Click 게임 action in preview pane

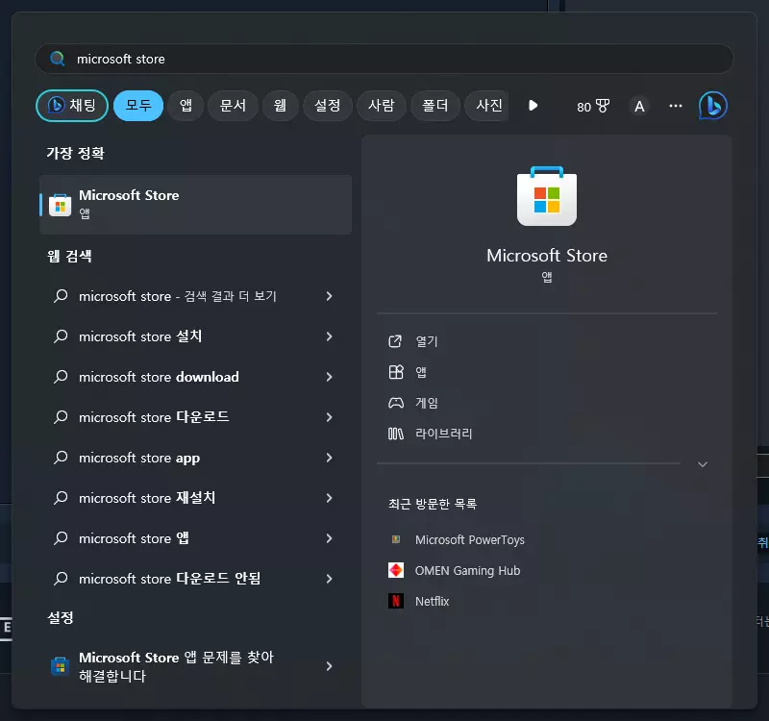tap(427, 403)
